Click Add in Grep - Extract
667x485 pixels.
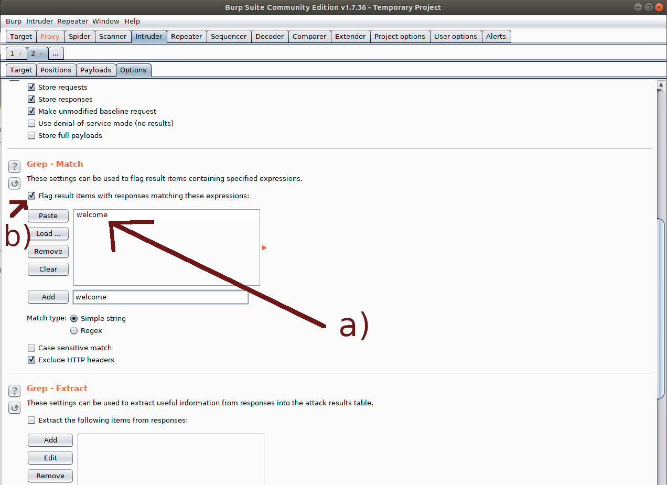click(x=50, y=440)
